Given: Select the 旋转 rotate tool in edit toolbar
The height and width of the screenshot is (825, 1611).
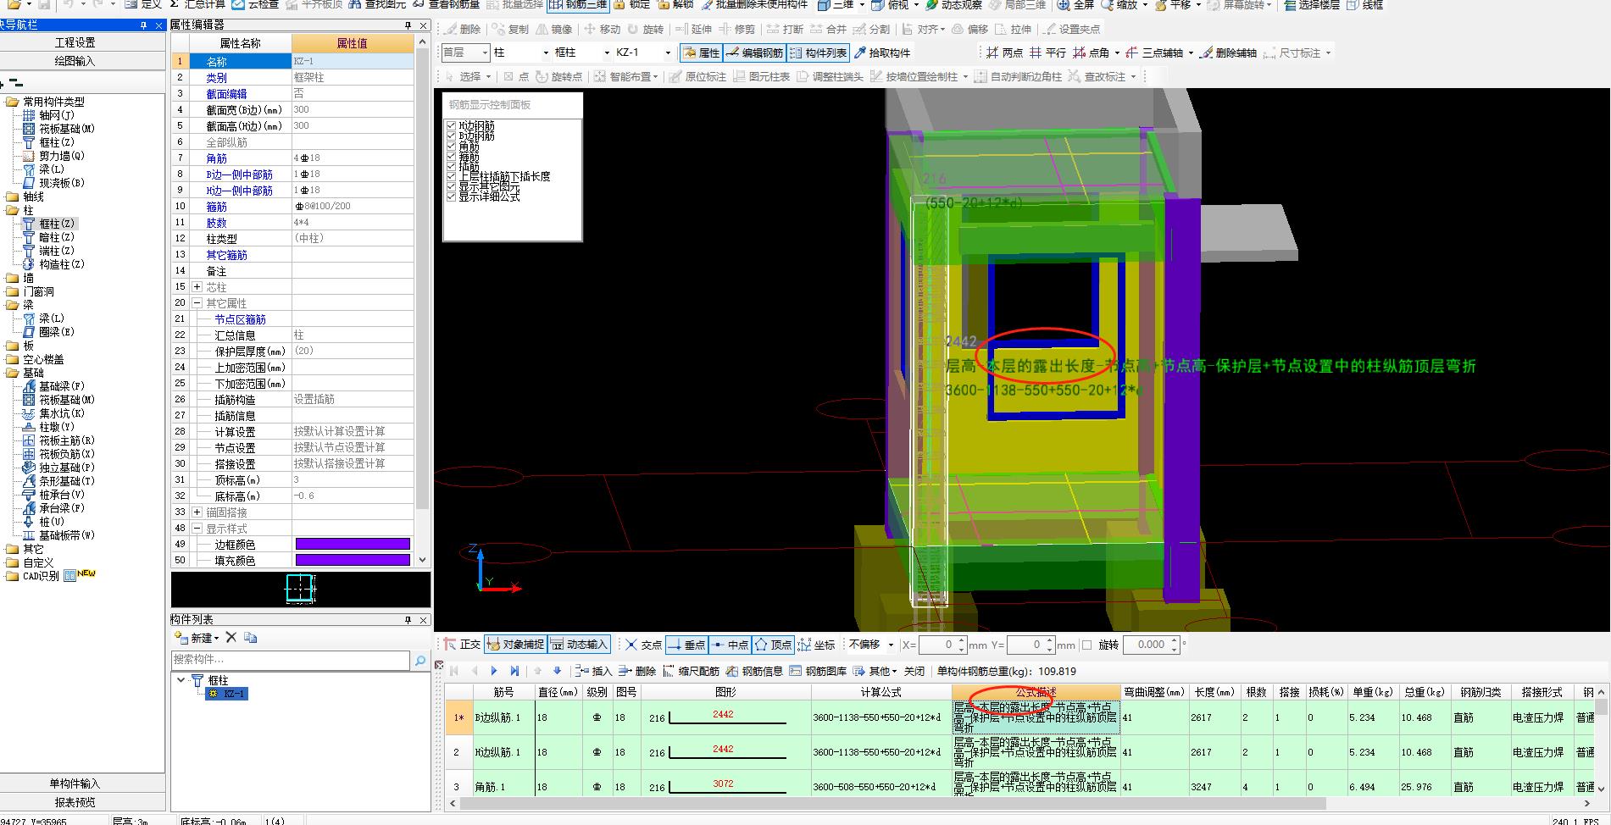Looking at the screenshot, I should click(x=646, y=29).
